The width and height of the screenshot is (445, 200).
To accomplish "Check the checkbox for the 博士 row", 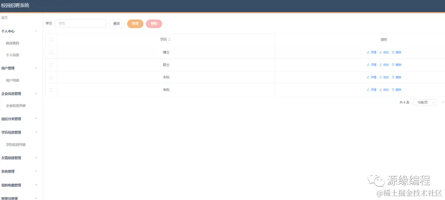I will [x=52, y=52].
